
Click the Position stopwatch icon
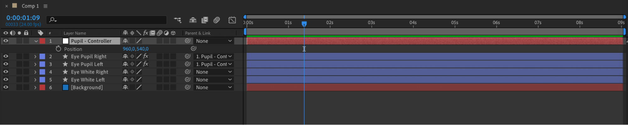click(x=58, y=49)
